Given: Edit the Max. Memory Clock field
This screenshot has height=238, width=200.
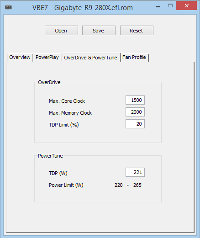Looking at the screenshot, I should (x=135, y=112).
